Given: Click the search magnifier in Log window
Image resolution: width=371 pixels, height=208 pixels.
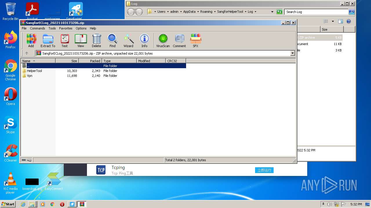Looking at the screenshot, I should [x=352, y=12].
